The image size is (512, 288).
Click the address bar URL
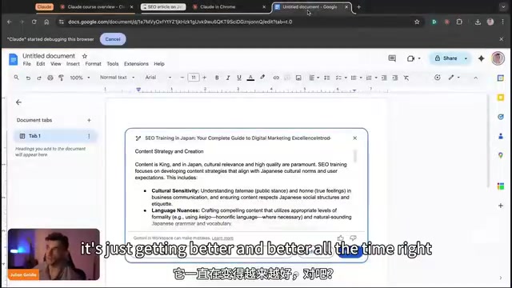[180, 22]
